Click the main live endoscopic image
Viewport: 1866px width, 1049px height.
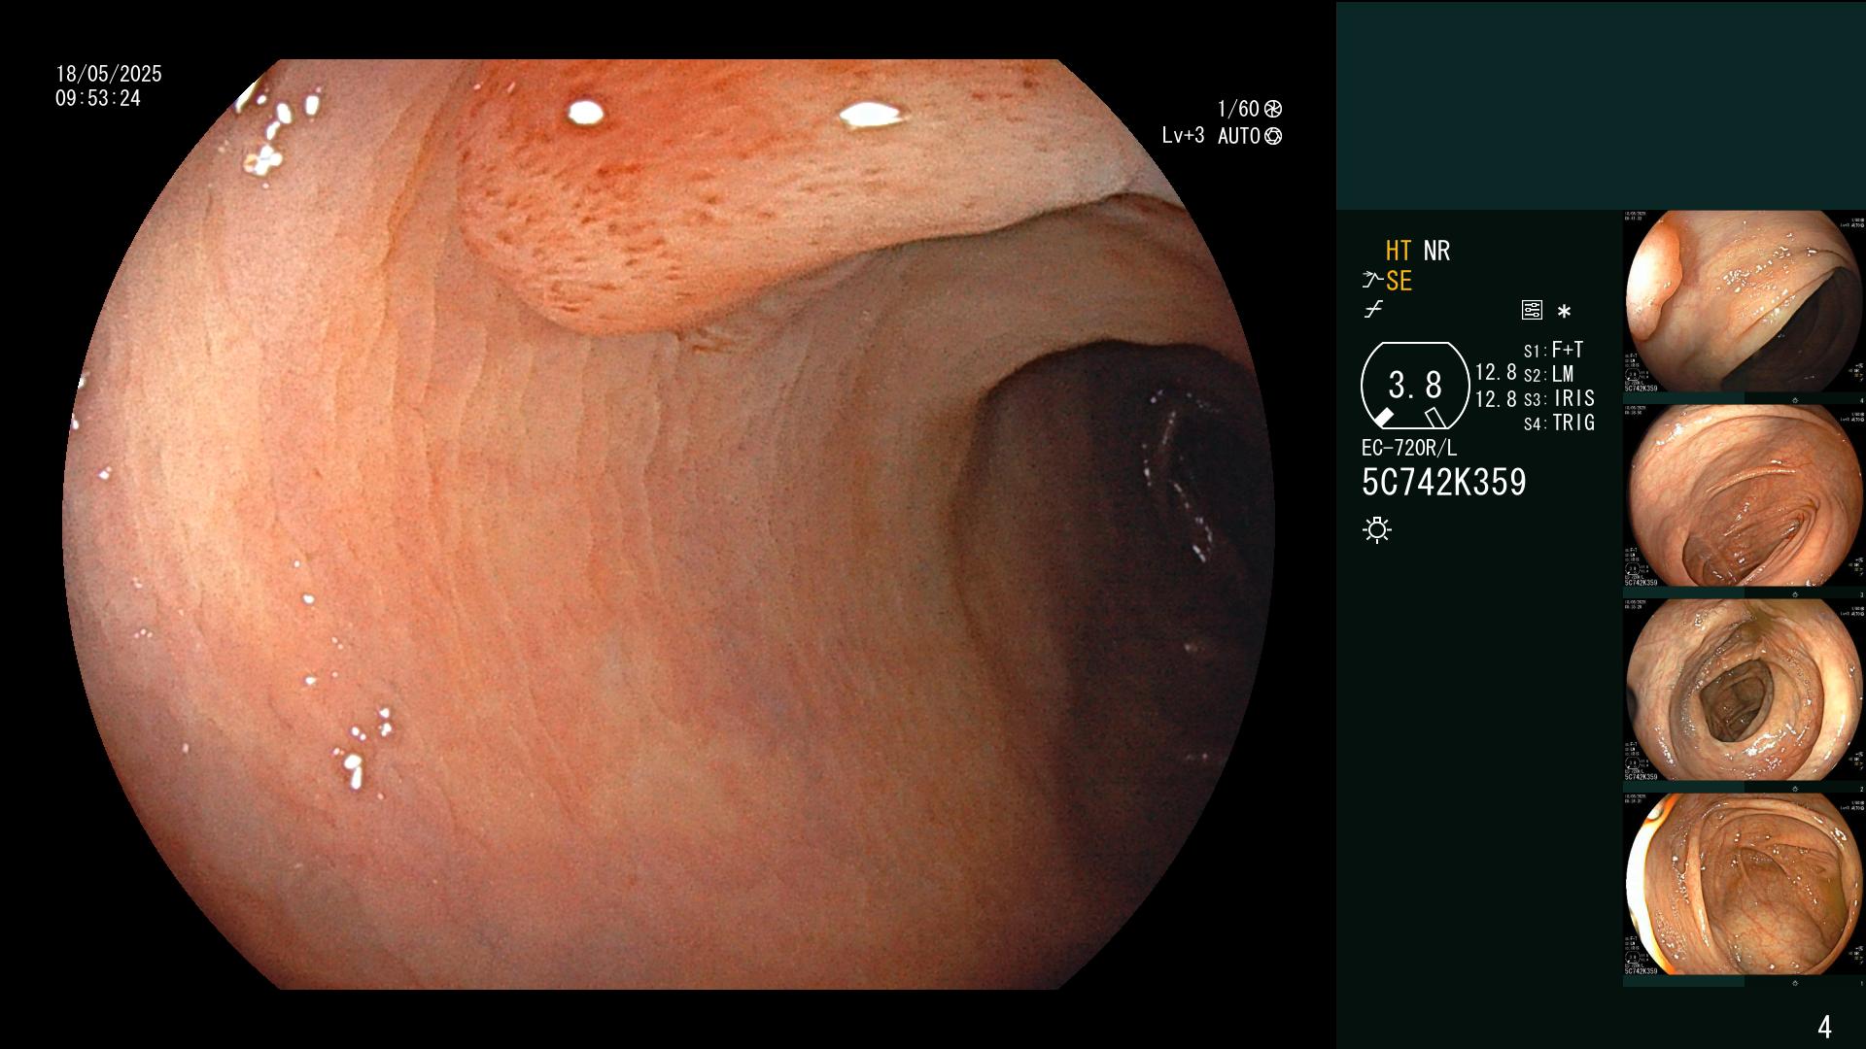click(669, 524)
